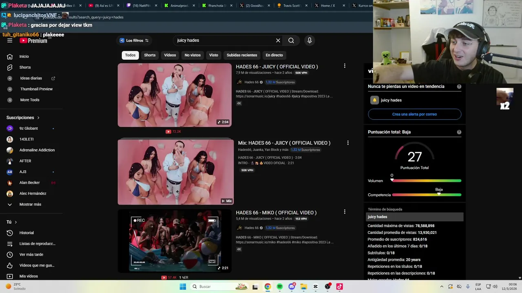Click Crea una alerta por correo button

point(414,114)
